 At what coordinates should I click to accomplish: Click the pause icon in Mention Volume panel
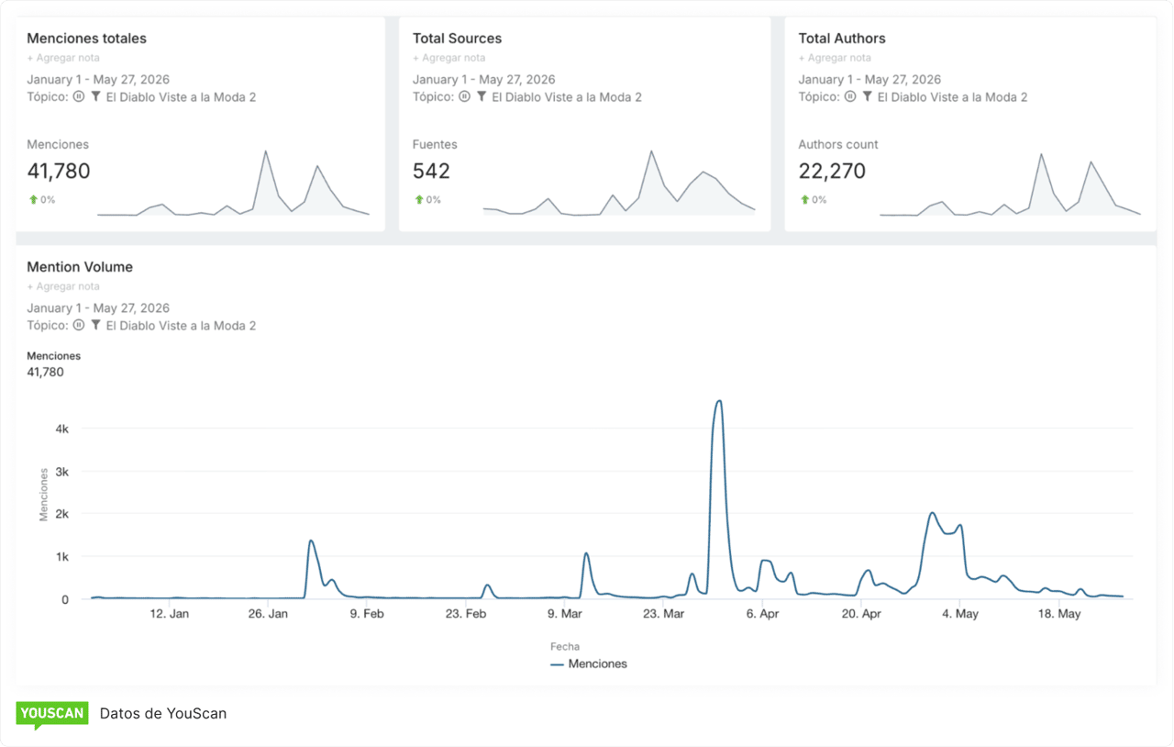click(x=79, y=325)
